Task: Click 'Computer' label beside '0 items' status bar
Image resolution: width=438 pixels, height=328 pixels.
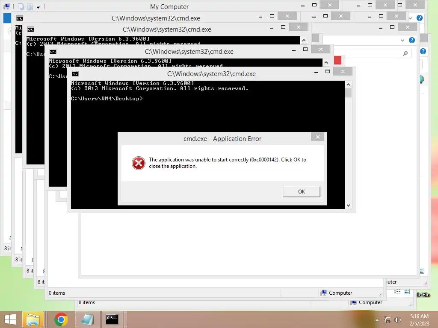Action: tap(340, 293)
